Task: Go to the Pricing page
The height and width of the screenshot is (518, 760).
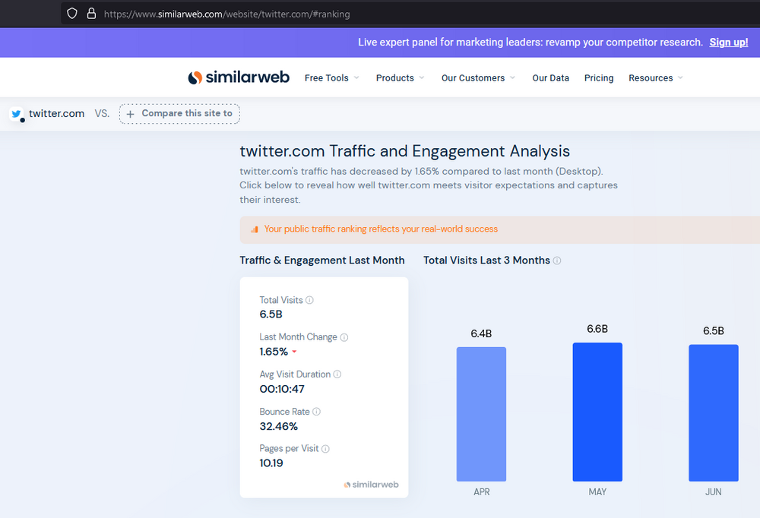Action: pos(599,78)
